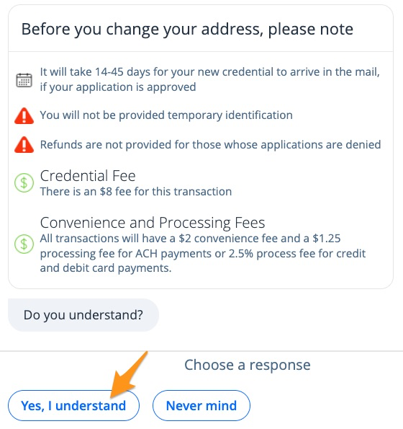The image size is (403, 429).
Task: Click the no temporary identification notice text
Action: 166,115
